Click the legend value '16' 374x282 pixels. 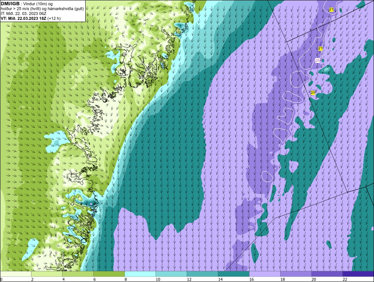pos(251,280)
